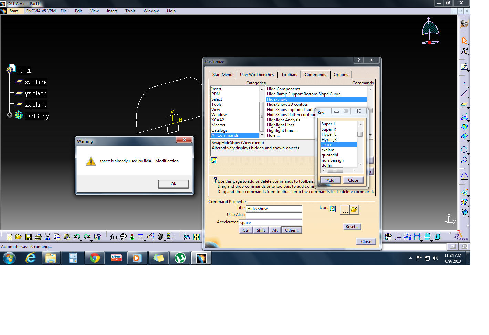
Task: Select the Line tool icon
Action: point(464,93)
